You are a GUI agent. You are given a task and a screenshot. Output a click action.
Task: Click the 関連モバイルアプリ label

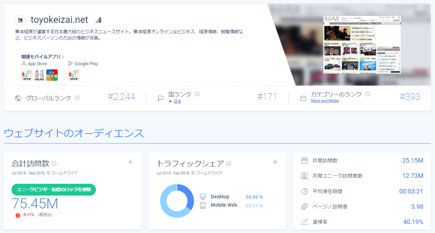(x=42, y=56)
